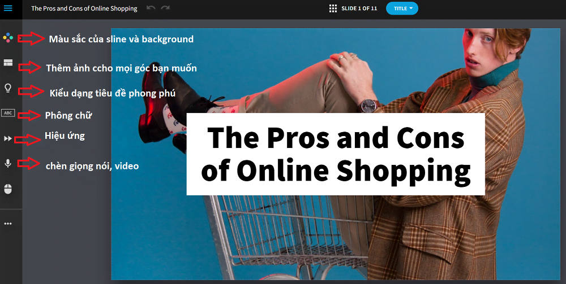Expand the TITLE slide type dropdown
The image size is (566, 284).
click(x=402, y=8)
